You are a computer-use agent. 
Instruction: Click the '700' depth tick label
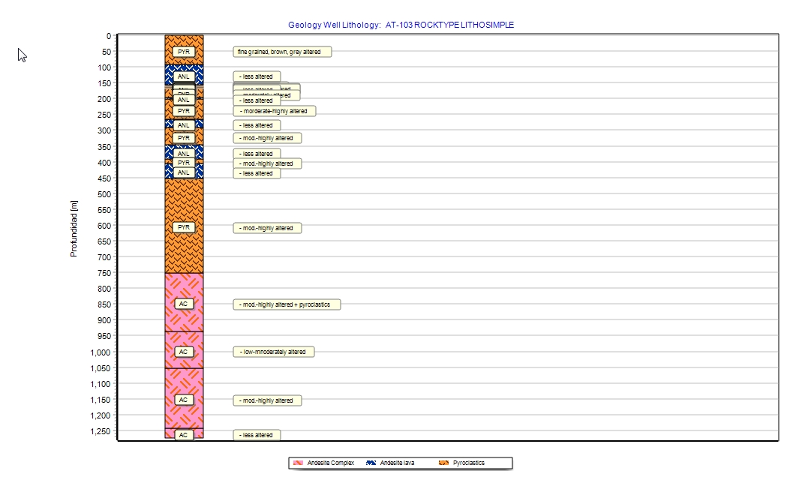(104, 257)
